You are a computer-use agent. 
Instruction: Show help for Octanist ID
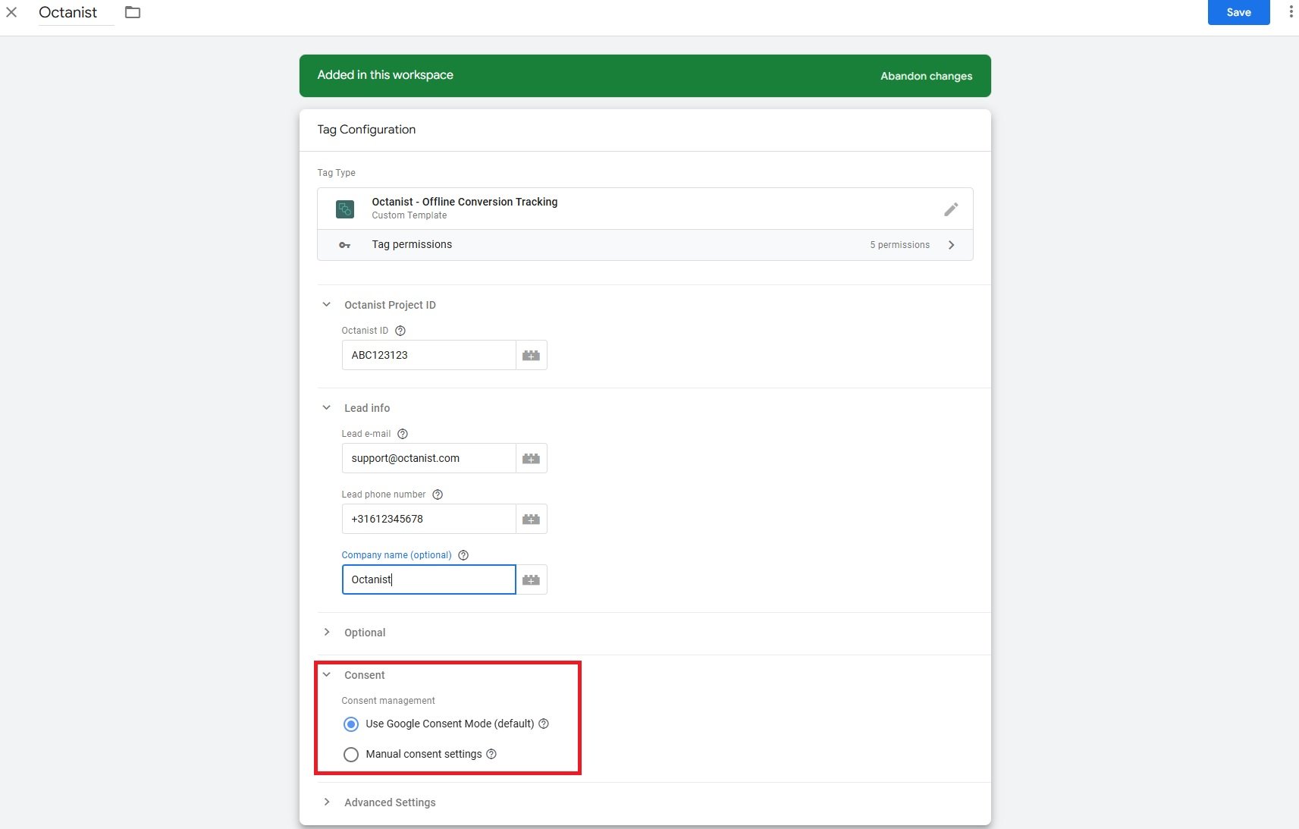tap(400, 331)
